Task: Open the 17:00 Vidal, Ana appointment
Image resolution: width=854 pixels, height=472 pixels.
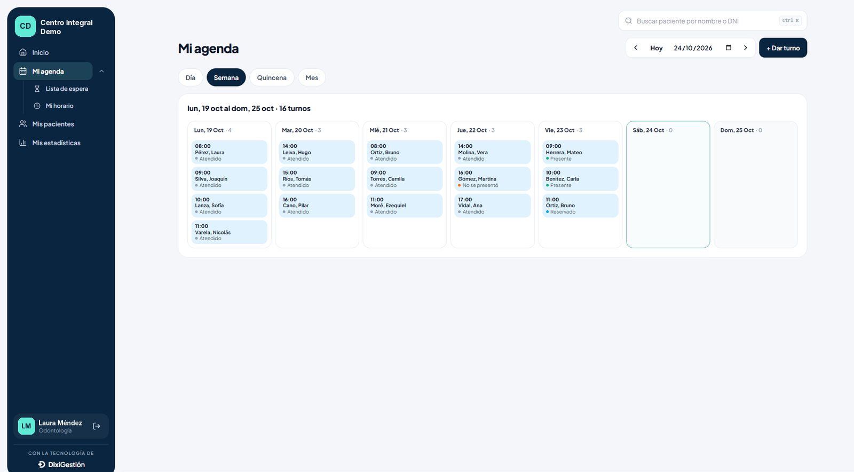Action: pos(493,206)
